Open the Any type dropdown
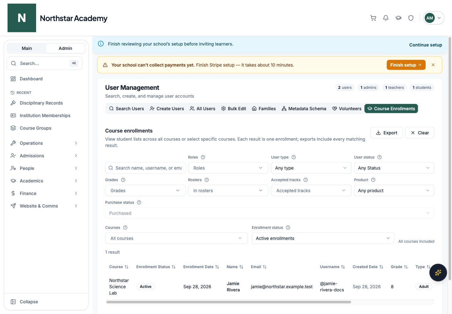 point(311,168)
